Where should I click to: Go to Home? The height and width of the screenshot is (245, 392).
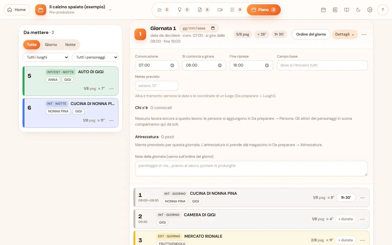point(17,10)
